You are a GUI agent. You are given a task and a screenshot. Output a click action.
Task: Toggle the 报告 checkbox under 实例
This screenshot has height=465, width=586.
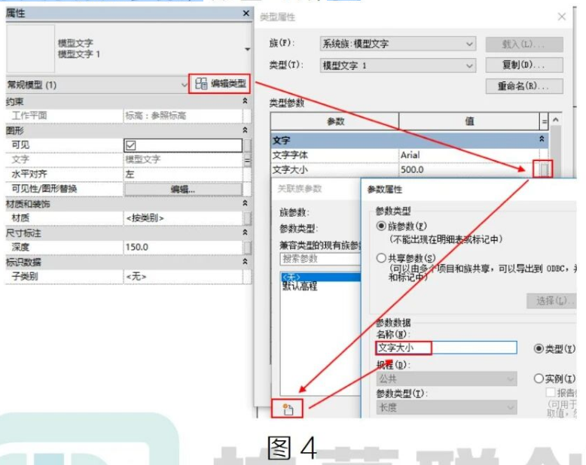tap(550, 392)
